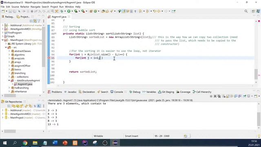Click the Java perspective icon
The height and width of the screenshot is (147, 261).
point(258,11)
